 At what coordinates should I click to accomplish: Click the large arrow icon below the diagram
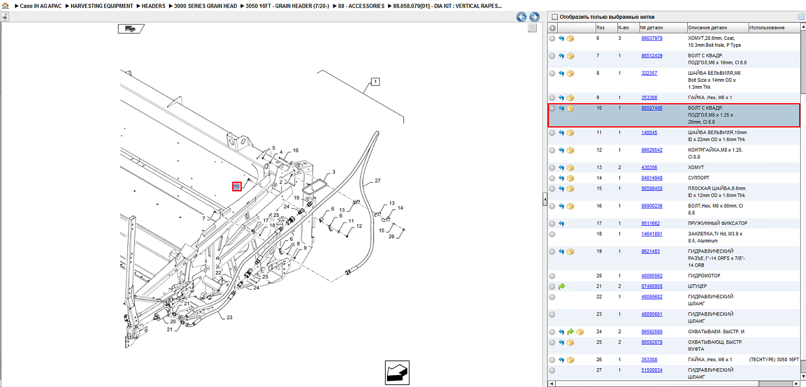coord(397,372)
